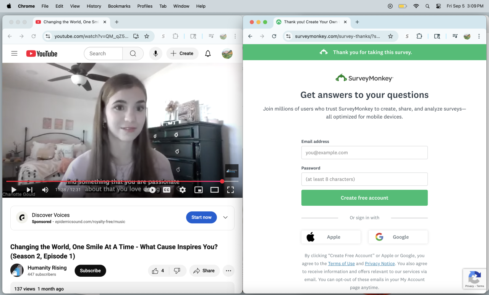The image size is (489, 295).
Task: Mute the YouTube video volume
Action: click(x=45, y=190)
